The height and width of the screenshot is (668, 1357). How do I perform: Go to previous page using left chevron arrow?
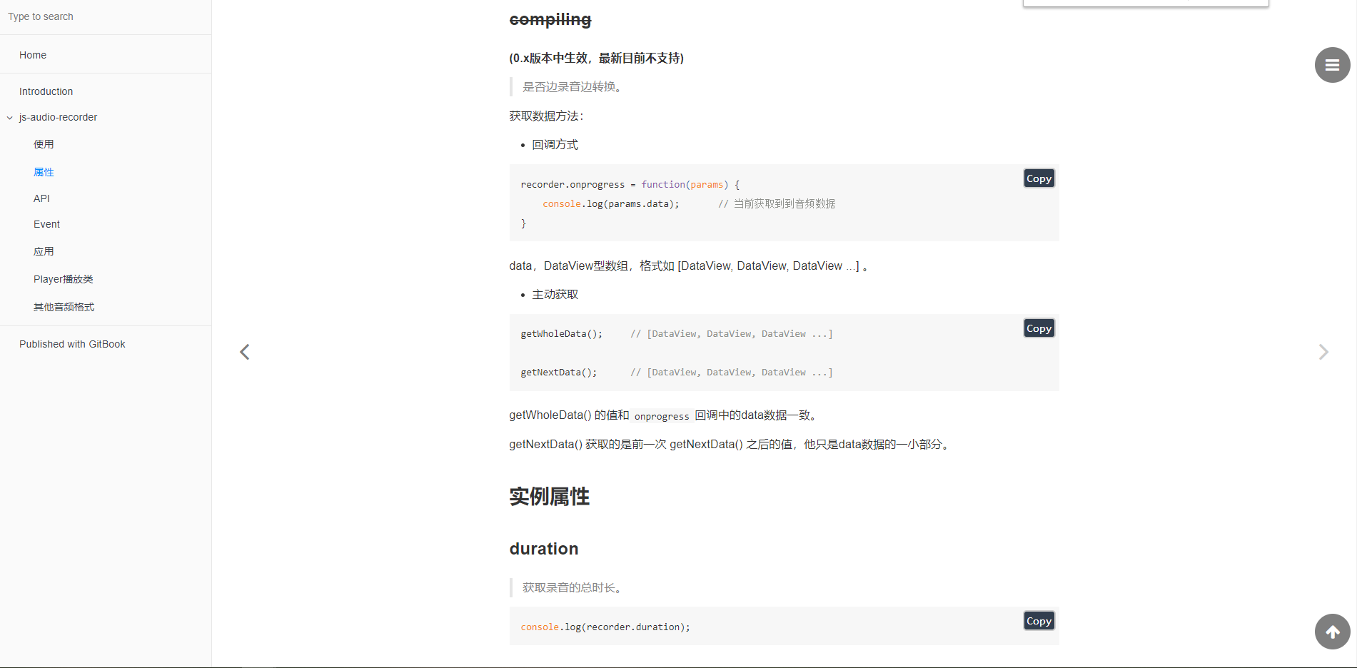pos(244,351)
